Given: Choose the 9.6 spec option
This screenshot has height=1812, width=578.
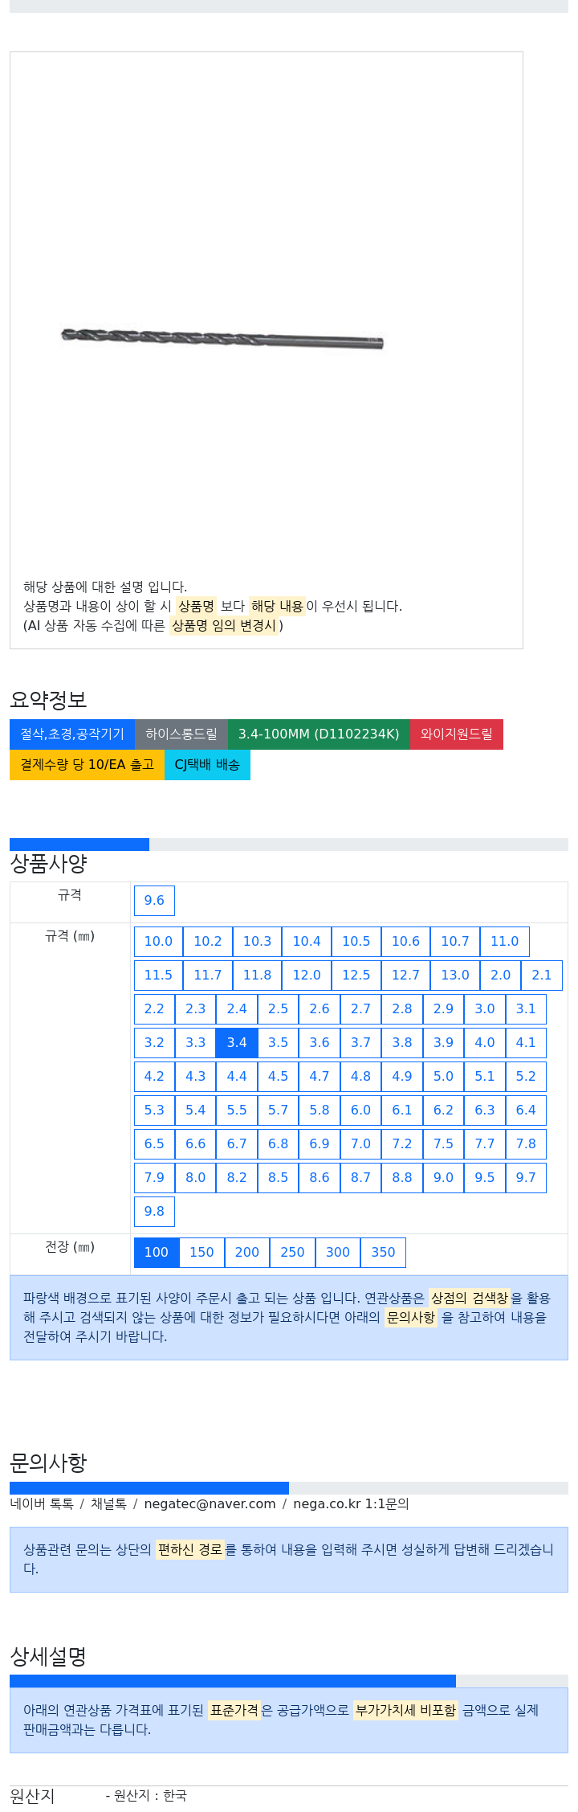Looking at the screenshot, I should pos(154,901).
